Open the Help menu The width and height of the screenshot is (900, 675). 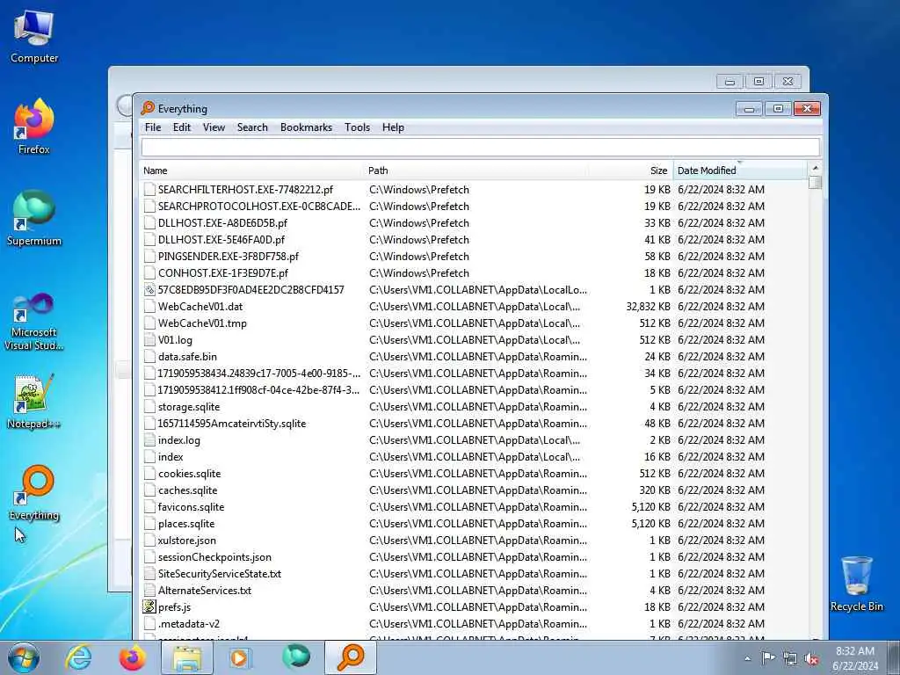393,127
